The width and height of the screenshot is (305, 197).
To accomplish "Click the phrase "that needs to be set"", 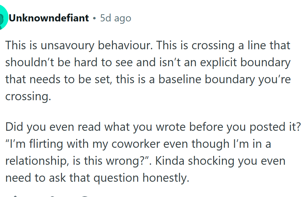I will [59, 79].
